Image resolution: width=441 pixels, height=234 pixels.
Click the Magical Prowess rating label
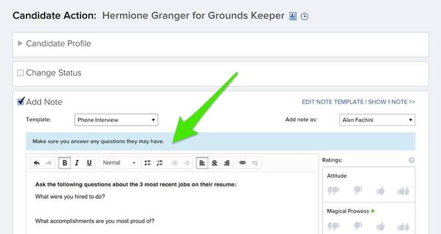pos(348,211)
